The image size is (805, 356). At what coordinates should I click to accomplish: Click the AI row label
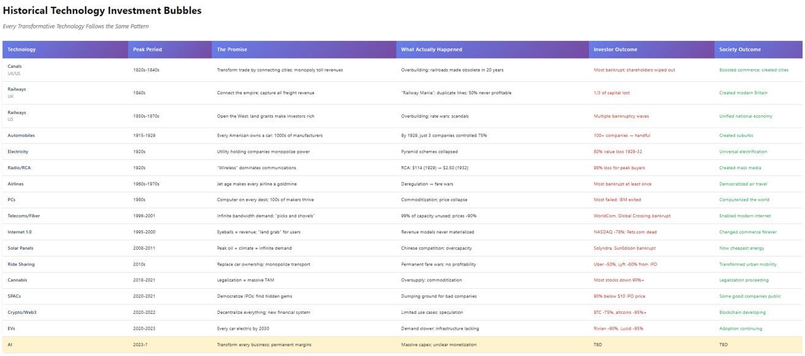click(x=9, y=344)
